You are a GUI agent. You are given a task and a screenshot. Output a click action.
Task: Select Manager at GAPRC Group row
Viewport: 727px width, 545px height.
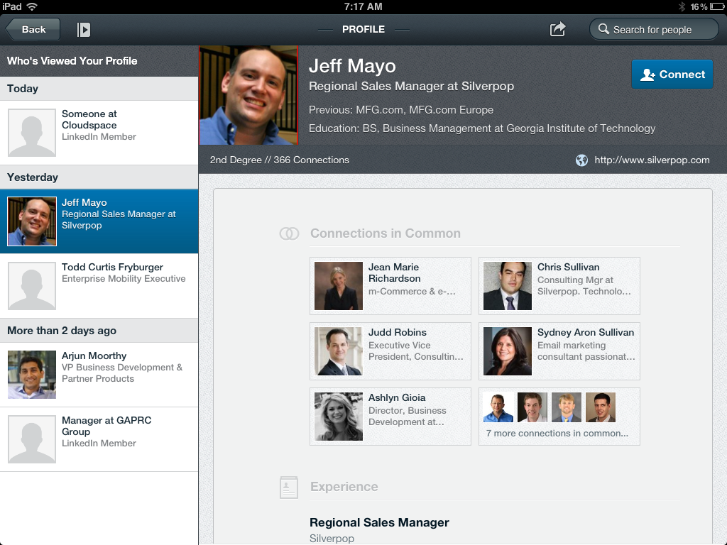coord(99,439)
